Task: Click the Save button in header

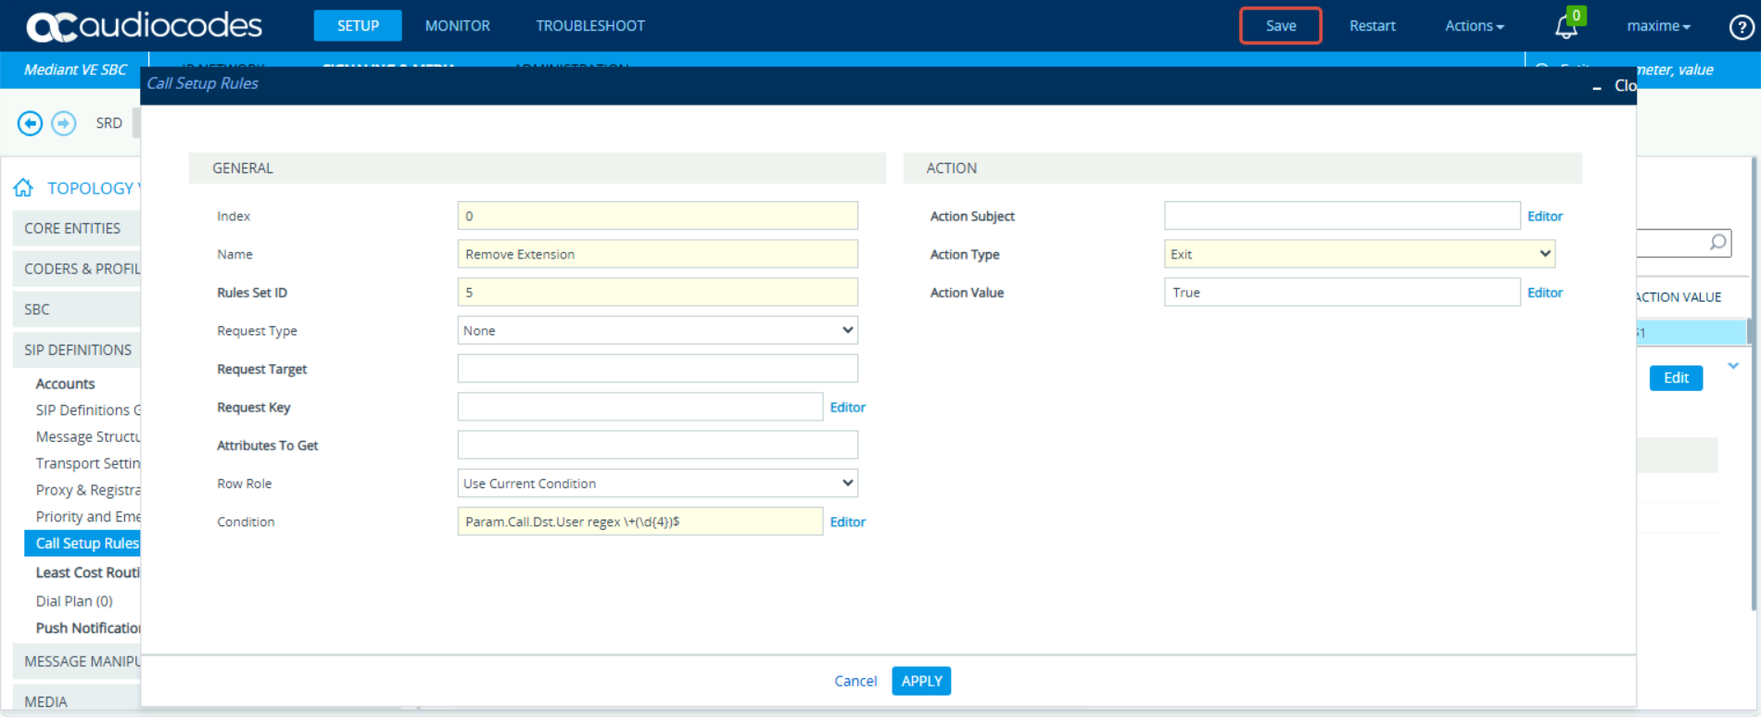Action: (x=1280, y=26)
